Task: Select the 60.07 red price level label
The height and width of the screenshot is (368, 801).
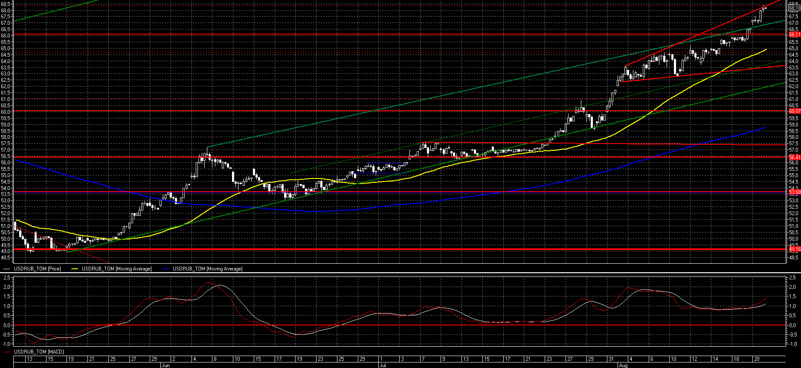Action: click(795, 111)
